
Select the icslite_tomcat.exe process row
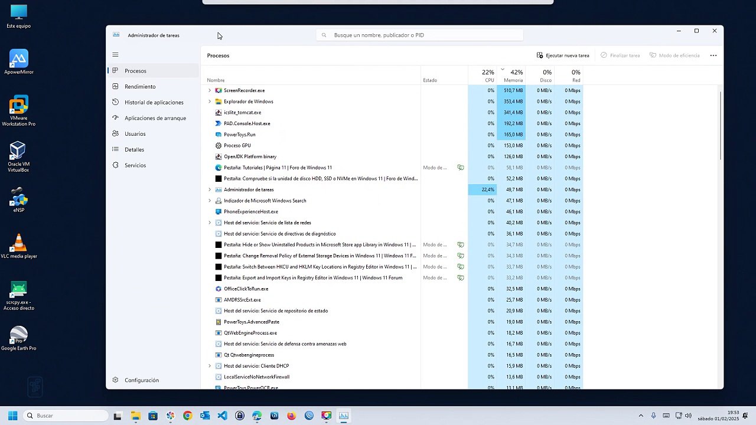[393, 113]
